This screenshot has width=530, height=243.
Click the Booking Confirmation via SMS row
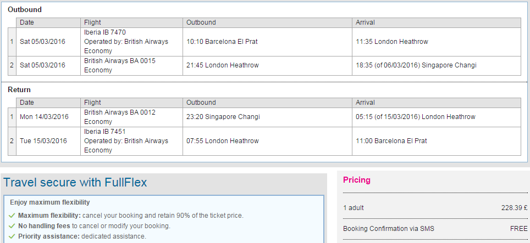point(435,229)
